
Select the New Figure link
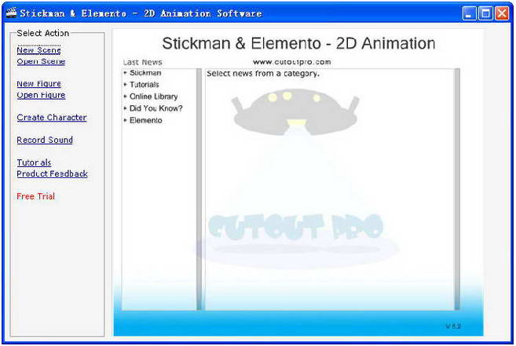[x=38, y=84]
